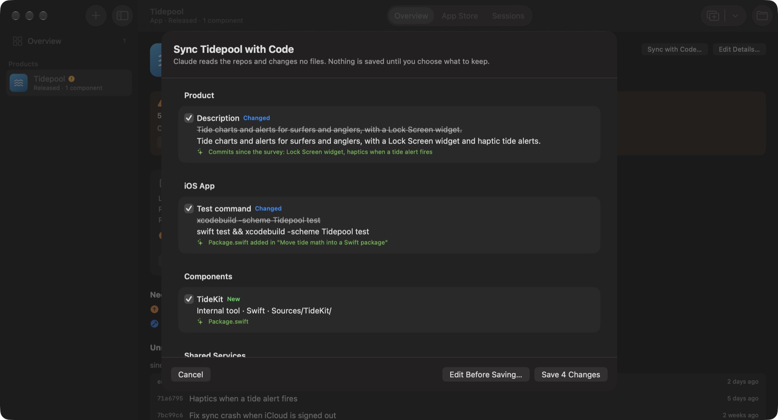Click the Changed badge beside Description
Image resolution: width=778 pixels, height=420 pixels.
pyautogui.click(x=256, y=118)
